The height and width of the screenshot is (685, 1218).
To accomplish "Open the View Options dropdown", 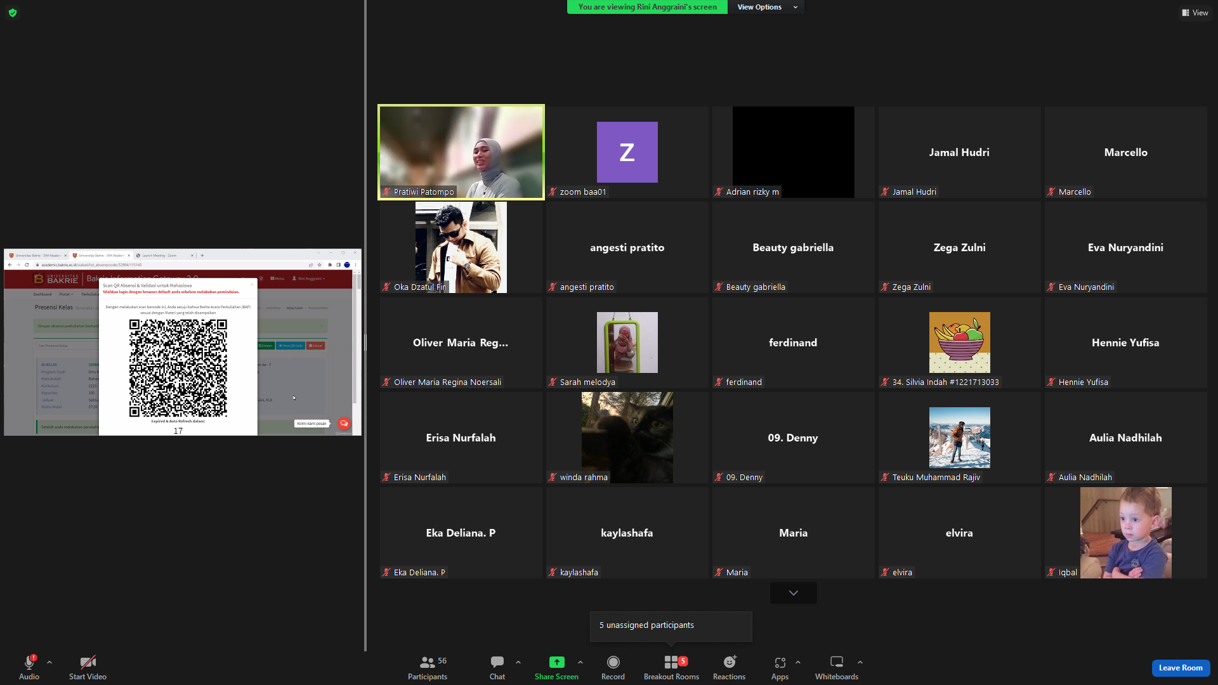I will (x=767, y=7).
